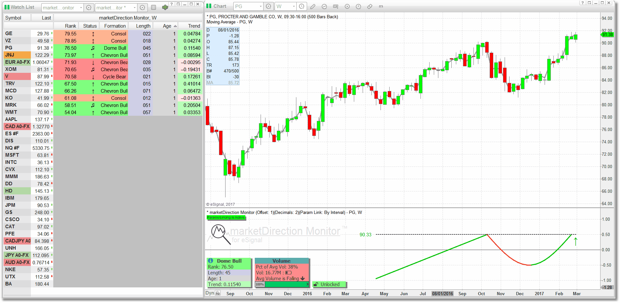Select the EUR A0-FX symbol
The height and width of the screenshot is (303, 620).
coord(18,62)
